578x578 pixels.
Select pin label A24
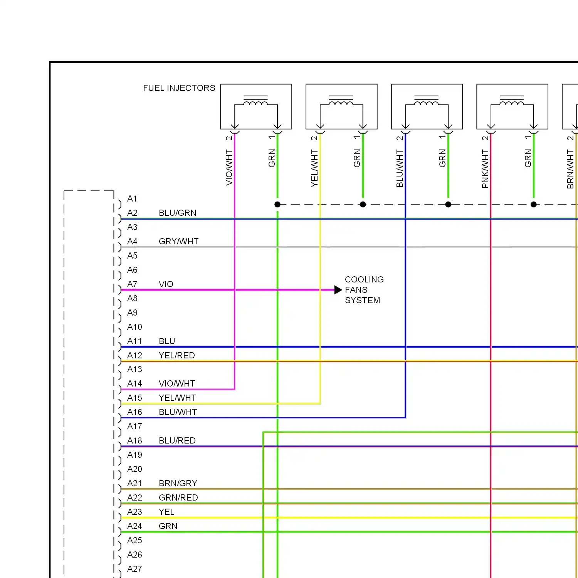point(134,526)
